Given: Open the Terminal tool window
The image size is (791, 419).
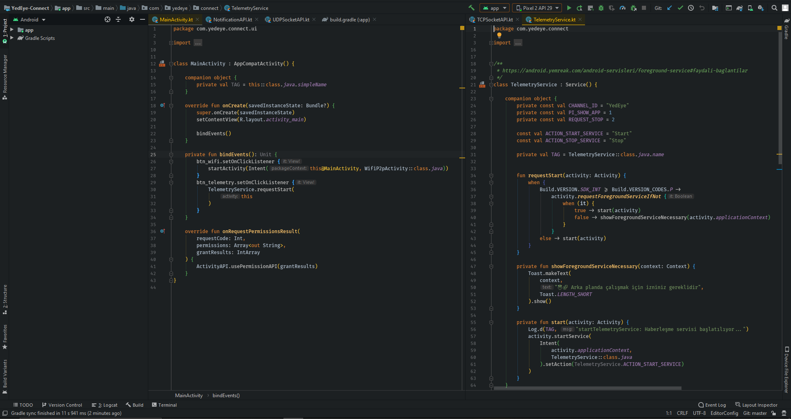Looking at the screenshot, I should coord(164,405).
